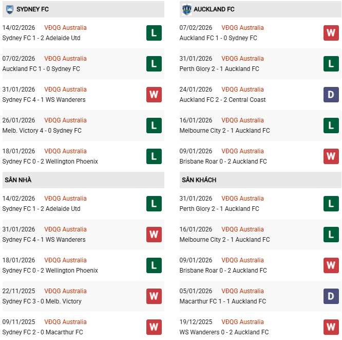Click the D badge for Macarthur FC 1 - 1 Auckland FC
Viewport: 342px width, 340px height.
click(x=331, y=296)
